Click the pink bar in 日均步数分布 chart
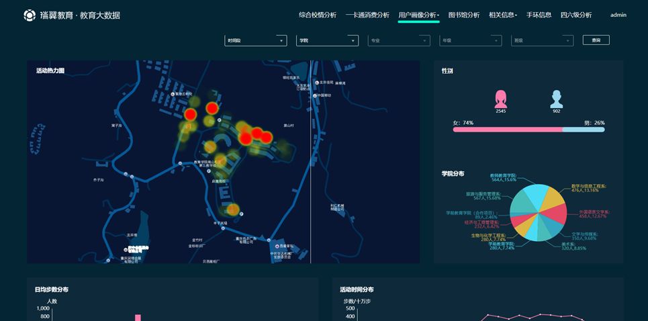This screenshot has width=648, height=321. (x=138, y=318)
